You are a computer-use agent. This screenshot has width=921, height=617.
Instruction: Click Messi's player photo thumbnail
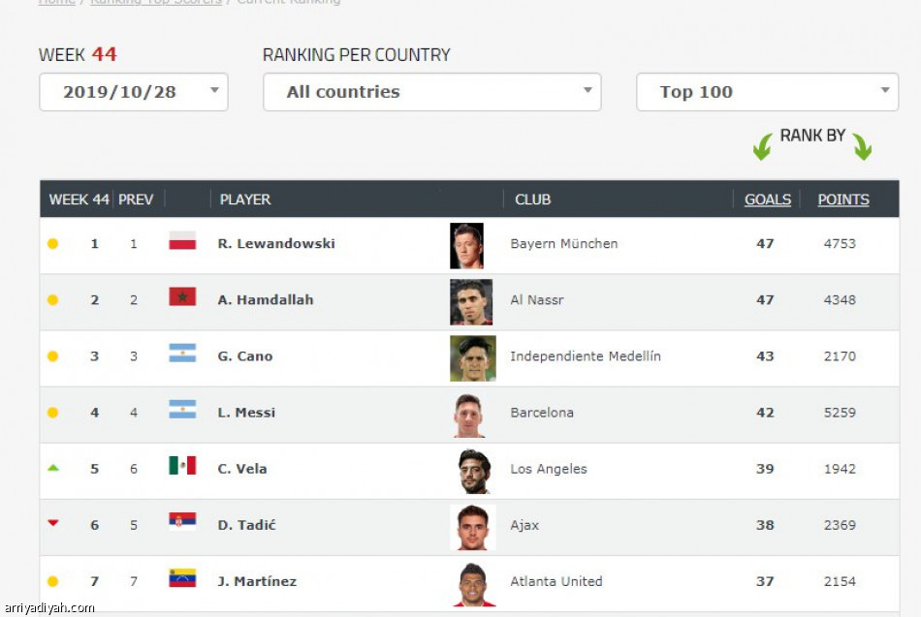[468, 416]
